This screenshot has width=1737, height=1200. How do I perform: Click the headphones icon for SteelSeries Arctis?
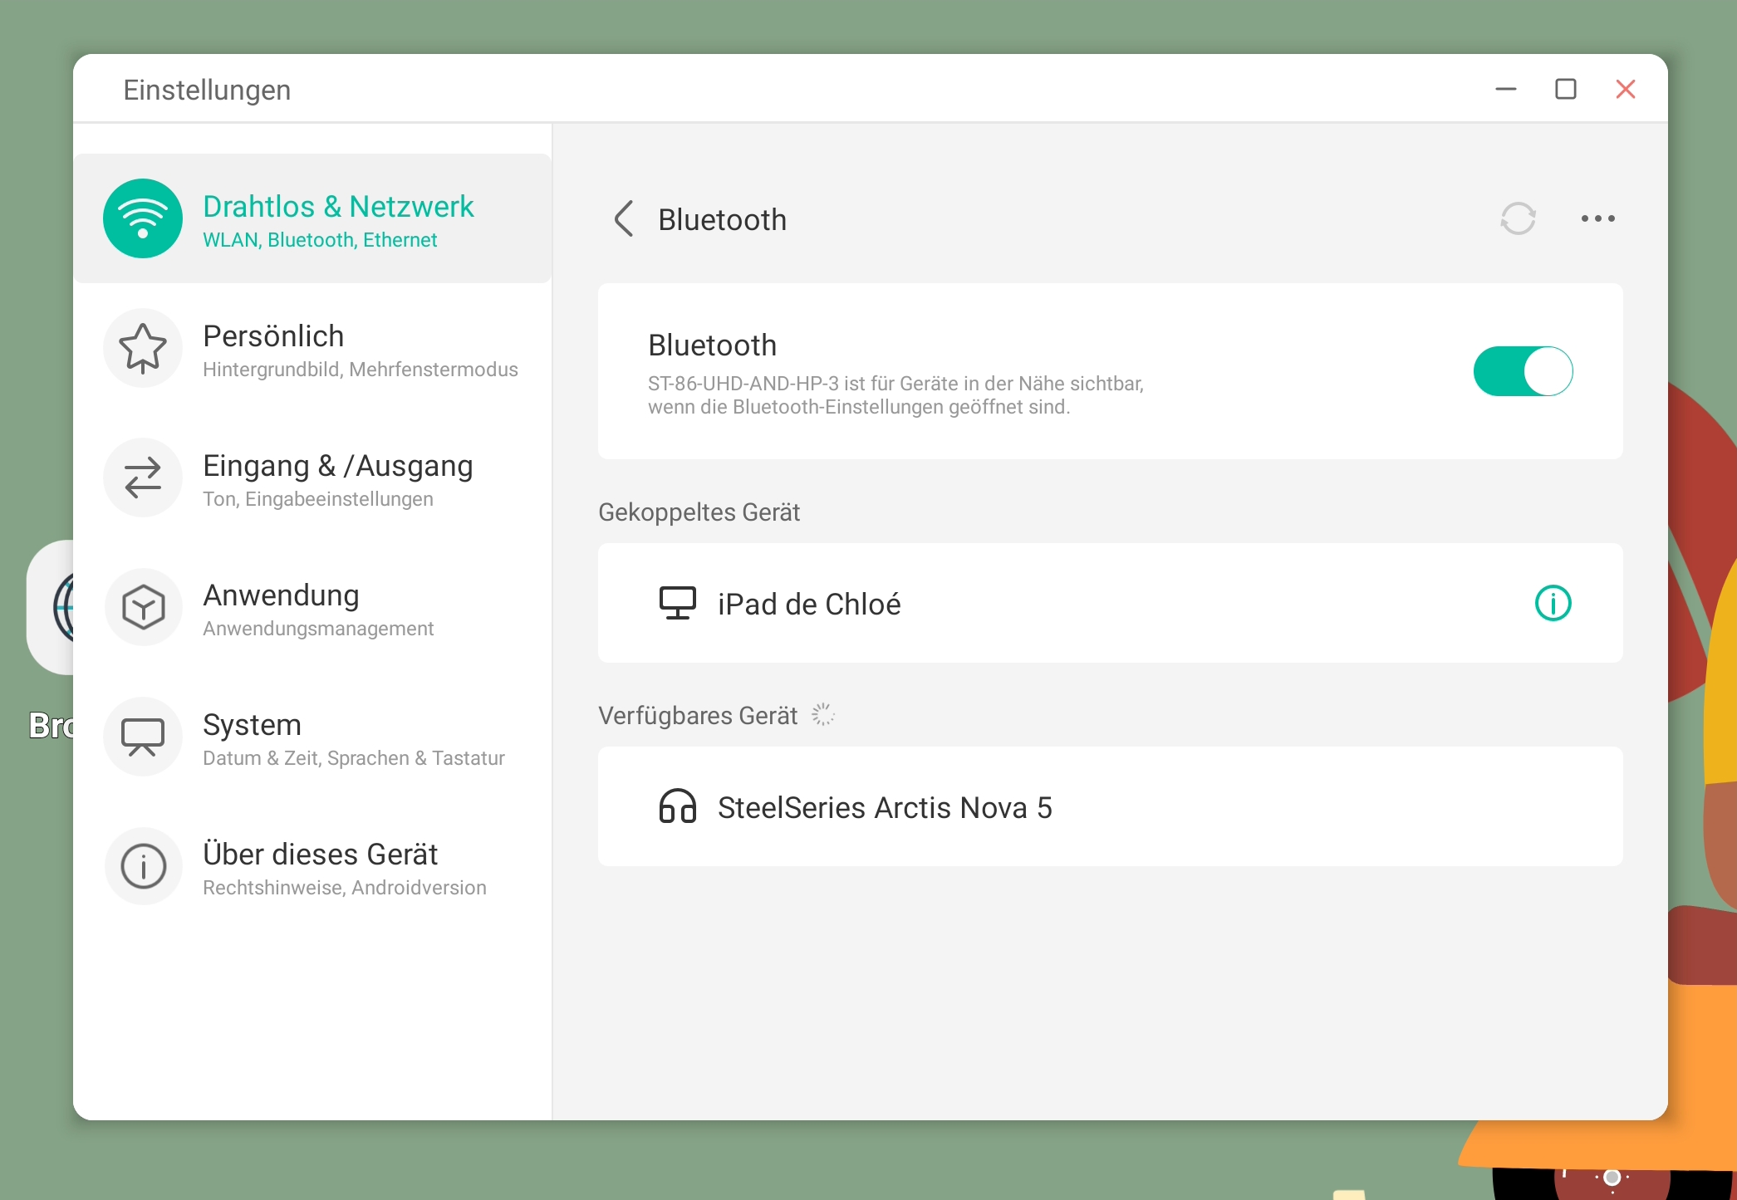pyautogui.click(x=677, y=806)
